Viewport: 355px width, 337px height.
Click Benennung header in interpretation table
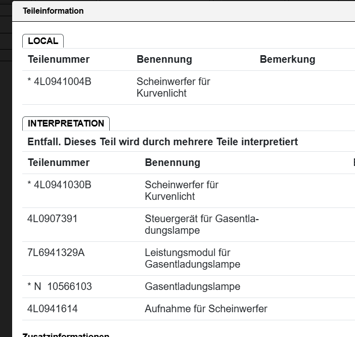point(172,162)
